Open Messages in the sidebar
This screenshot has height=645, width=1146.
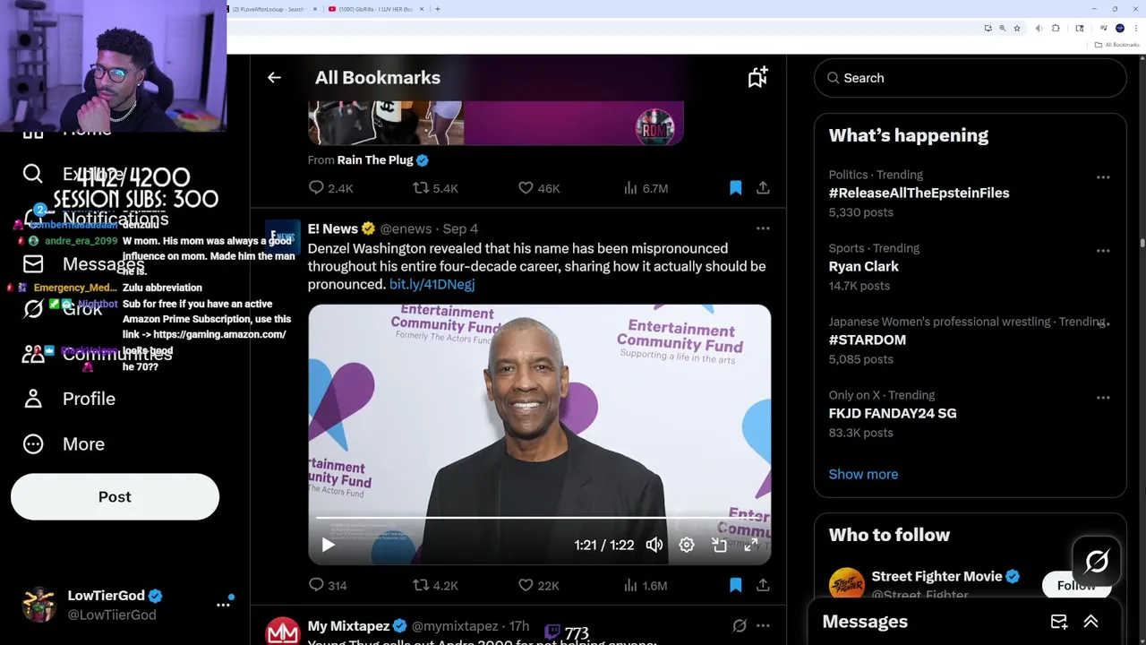point(83,264)
